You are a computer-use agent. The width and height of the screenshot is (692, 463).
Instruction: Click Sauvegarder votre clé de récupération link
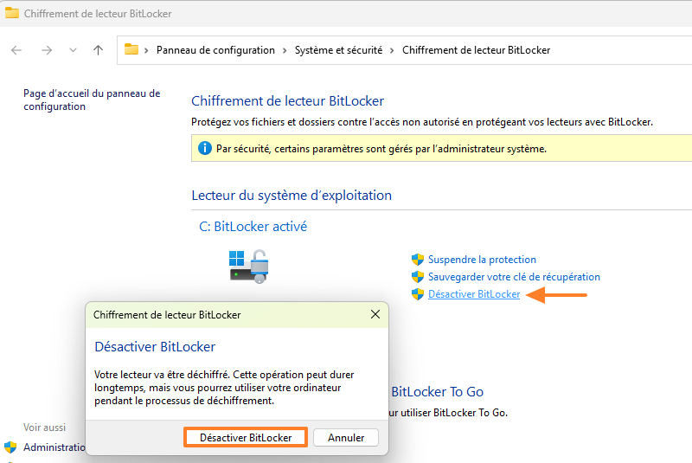(x=514, y=277)
